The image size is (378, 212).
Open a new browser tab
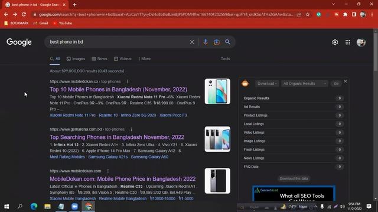click(75, 5)
